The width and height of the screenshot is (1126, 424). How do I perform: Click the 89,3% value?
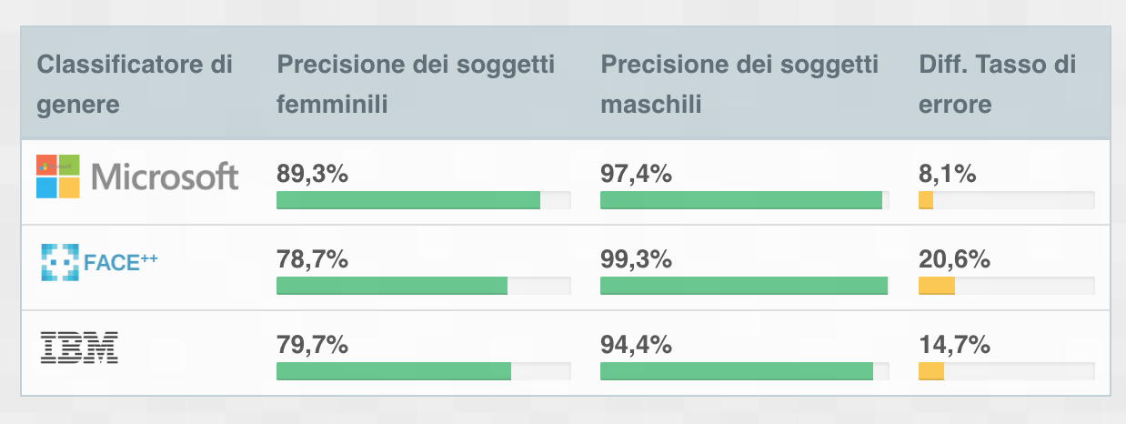pos(312,174)
